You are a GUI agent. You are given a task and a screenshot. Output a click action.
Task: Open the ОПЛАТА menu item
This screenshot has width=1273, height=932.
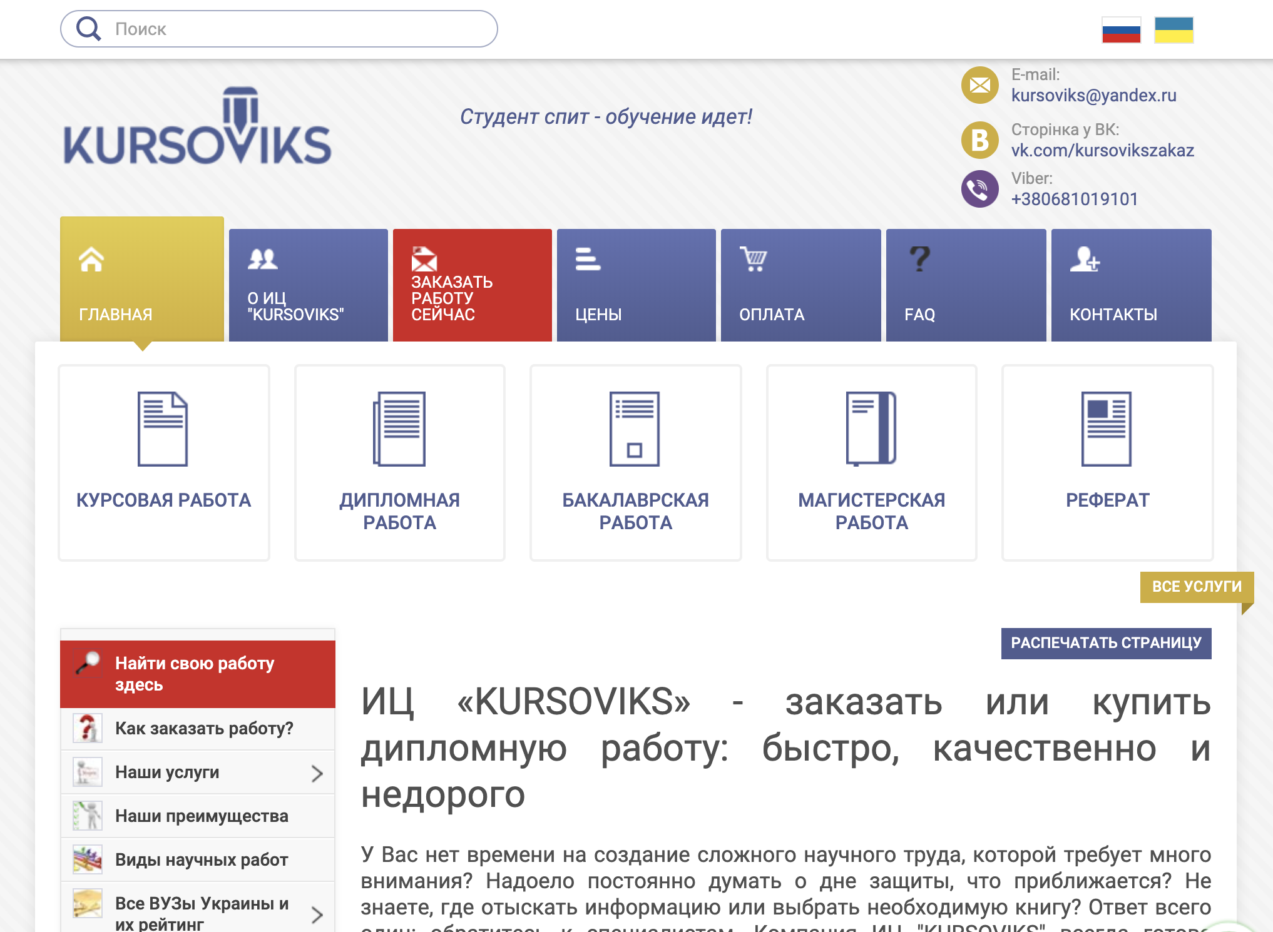click(x=801, y=285)
